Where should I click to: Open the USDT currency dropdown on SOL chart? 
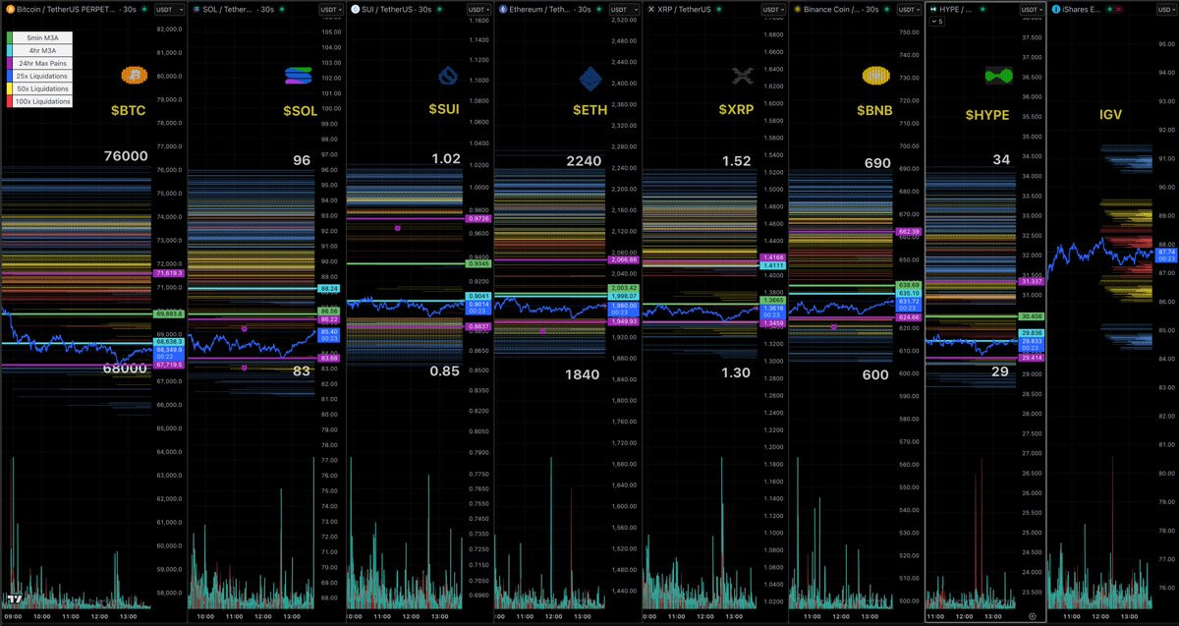330,9
